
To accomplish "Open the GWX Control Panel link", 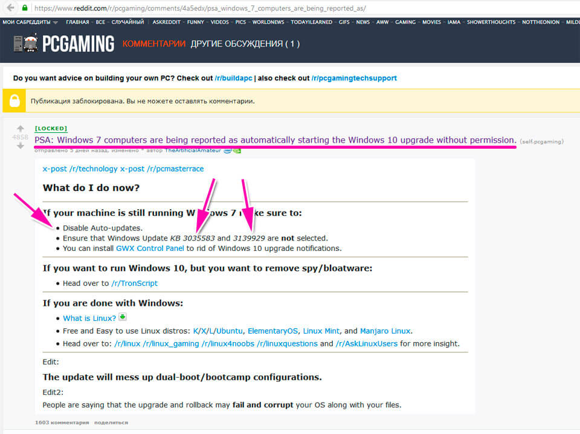I will coord(150,248).
